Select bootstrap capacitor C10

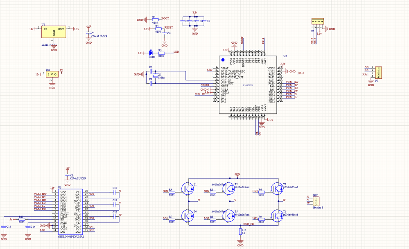(x=115, y=192)
